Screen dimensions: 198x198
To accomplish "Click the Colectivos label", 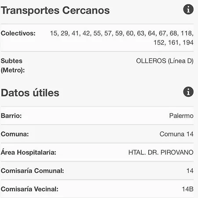I will point(18,33).
